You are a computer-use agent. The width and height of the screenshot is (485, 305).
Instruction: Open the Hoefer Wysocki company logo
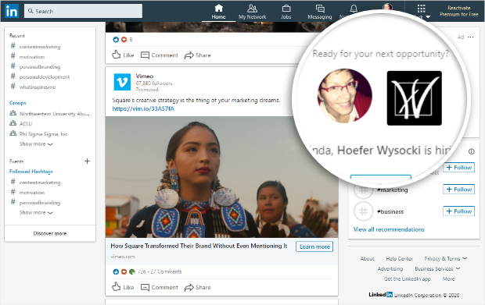(x=414, y=98)
